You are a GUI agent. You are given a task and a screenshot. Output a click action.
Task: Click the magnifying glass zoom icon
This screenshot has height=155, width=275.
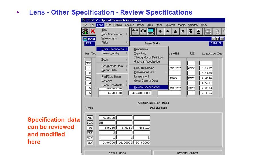(x=217, y=32)
